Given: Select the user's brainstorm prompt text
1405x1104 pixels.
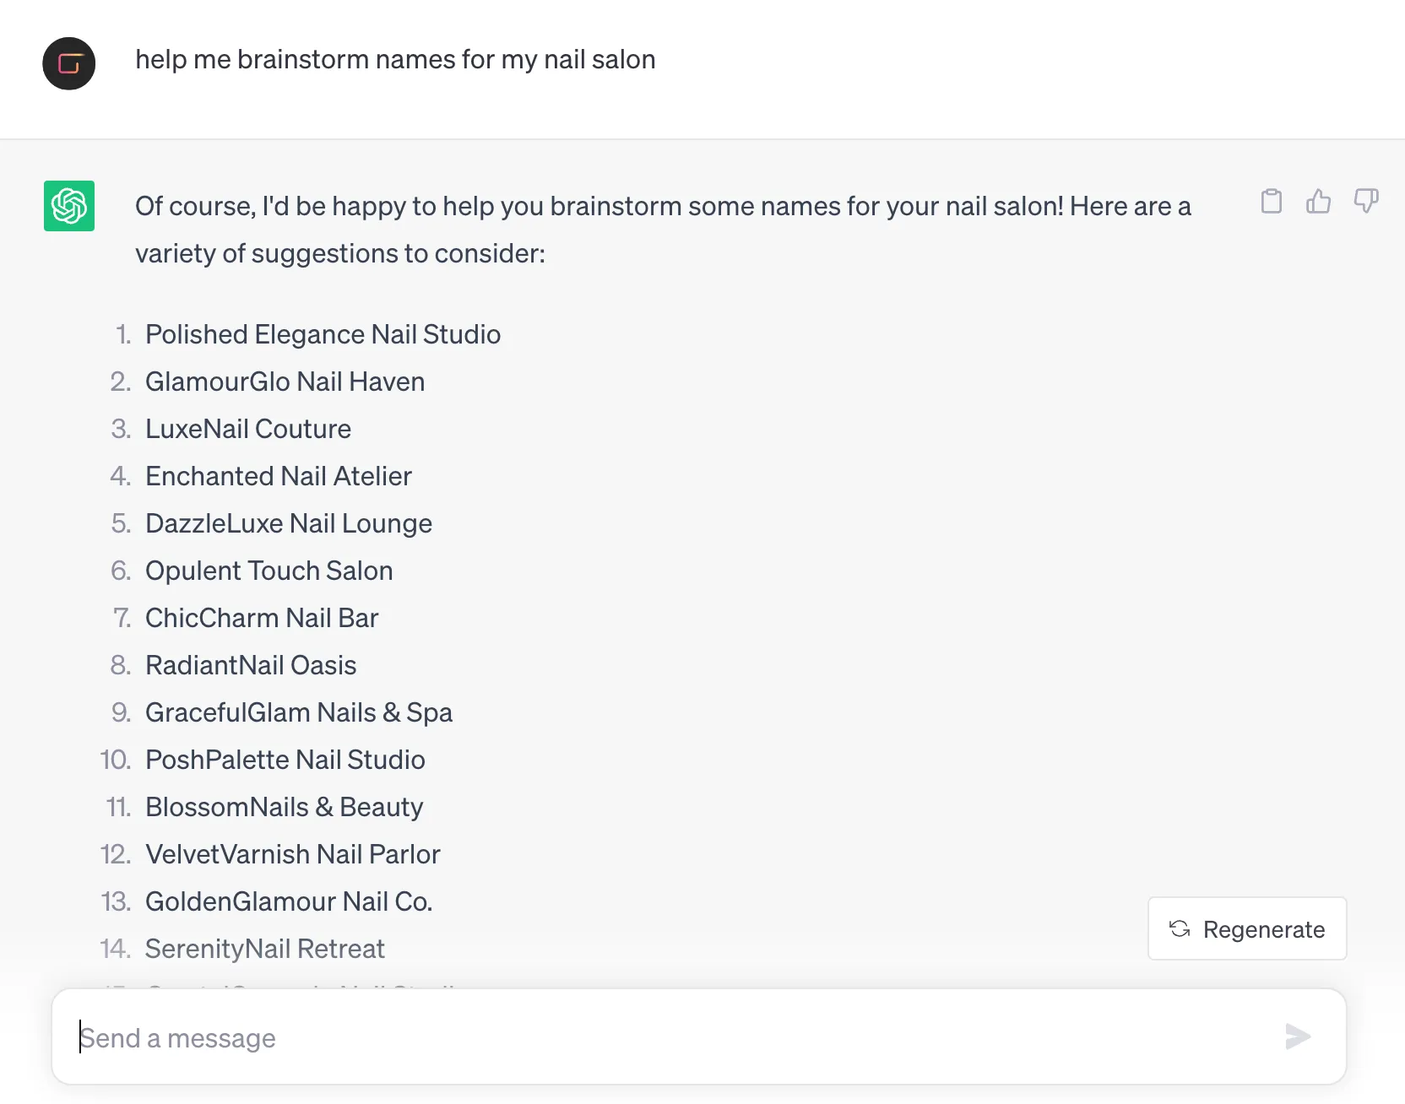Looking at the screenshot, I should (x=396, y=59).
